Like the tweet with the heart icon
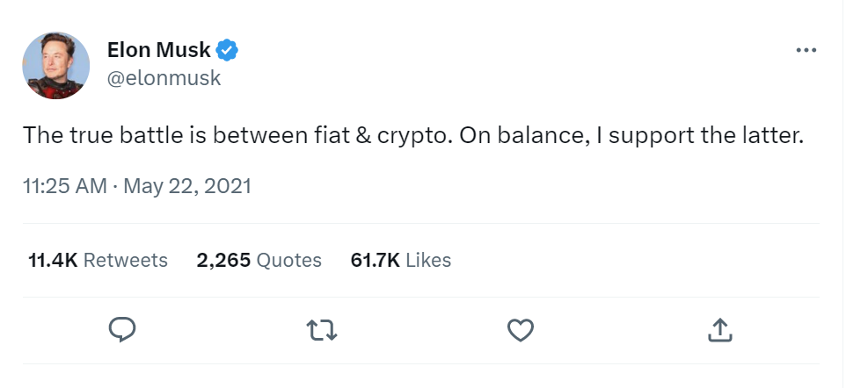The height and width of the screenshot is (388, 846). coord(521,330)
